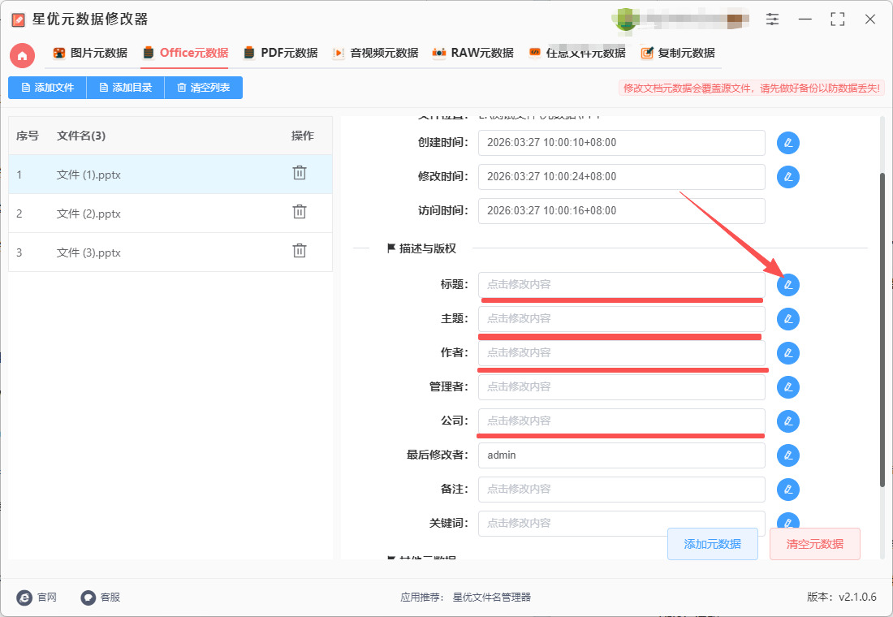Click the 添加文件 button
Viewport: 893px width, 617px height.
(47, 88)
